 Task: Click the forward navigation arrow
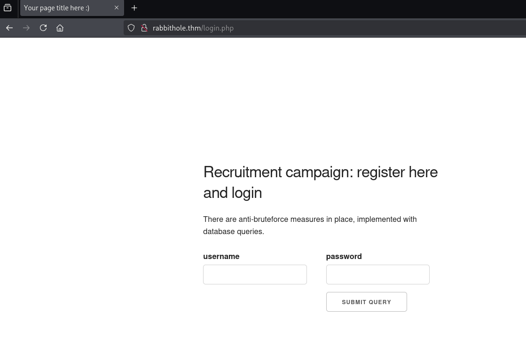point(26,28)
